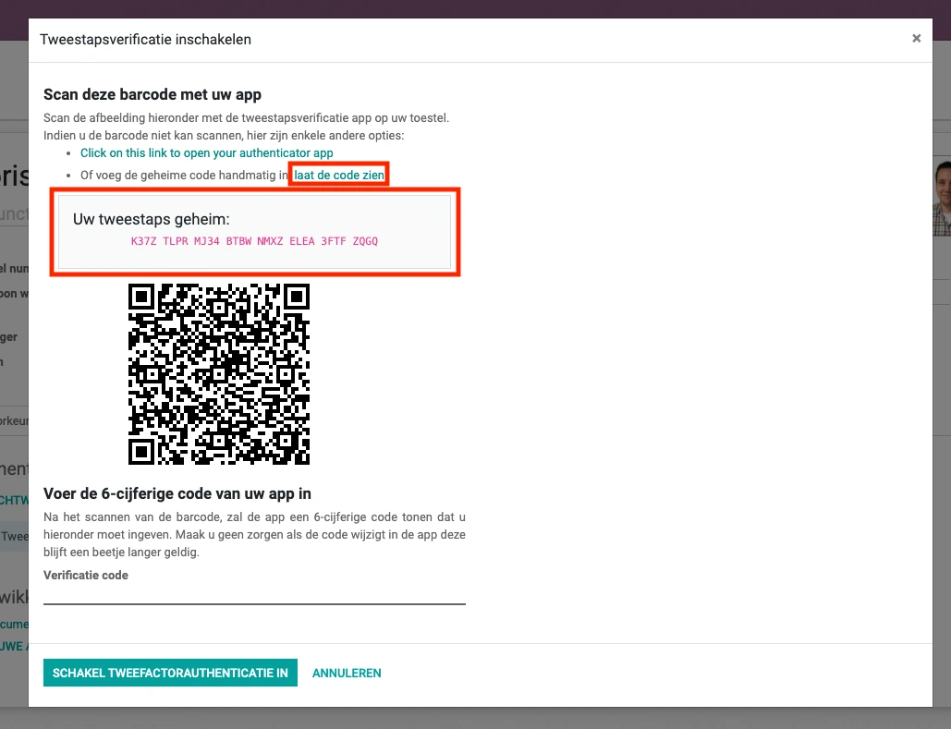Image resolution: width=951 pixels, height=729 pixels.
Task: Select the pink two-step secret code text
Action: point(254,241)
